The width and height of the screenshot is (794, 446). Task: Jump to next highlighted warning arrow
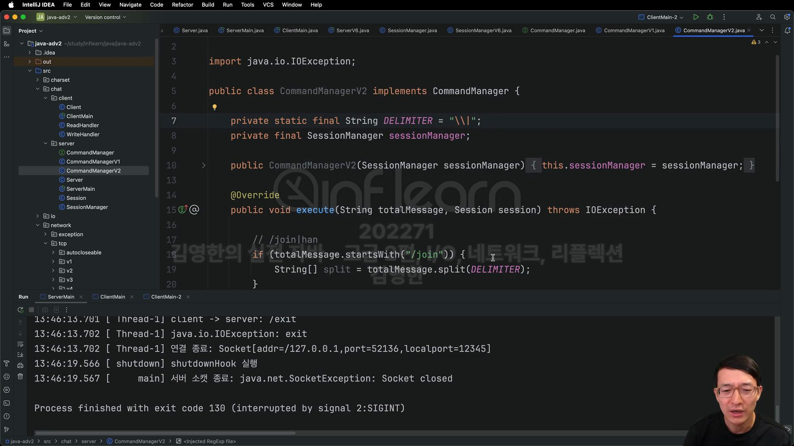tap(775, 42)
